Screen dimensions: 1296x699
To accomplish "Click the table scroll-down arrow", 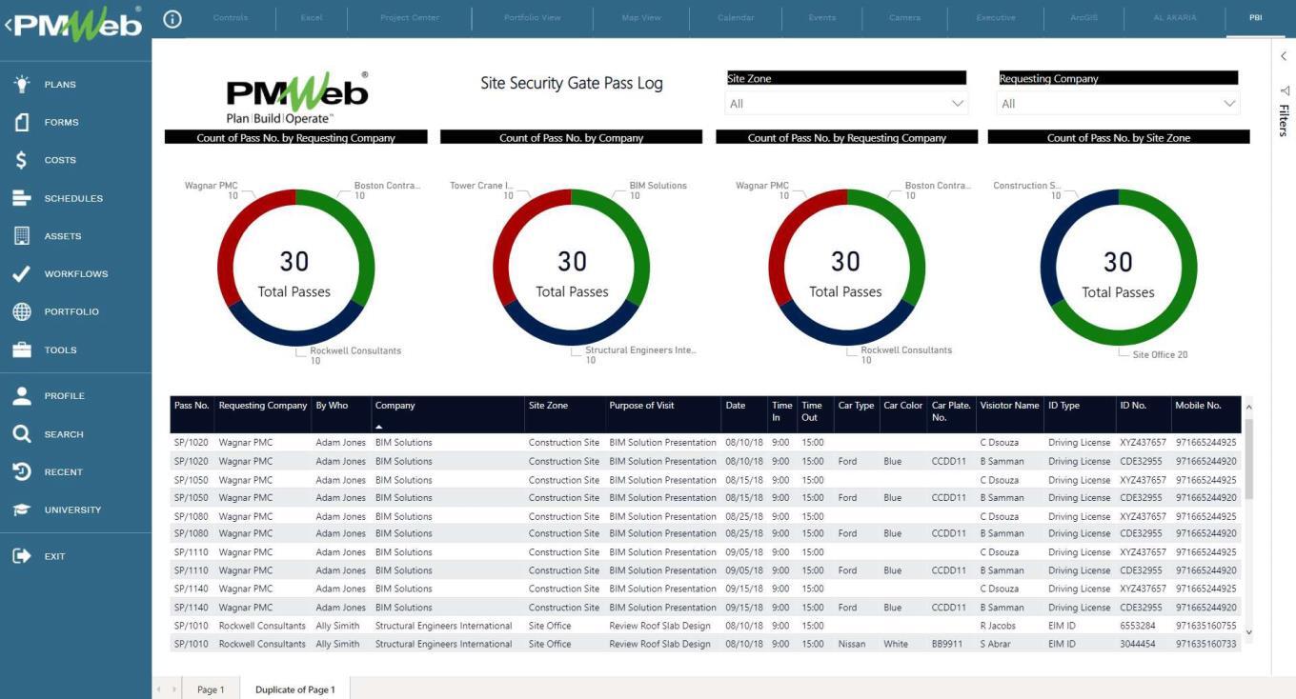I will [x=1248, y=632].
